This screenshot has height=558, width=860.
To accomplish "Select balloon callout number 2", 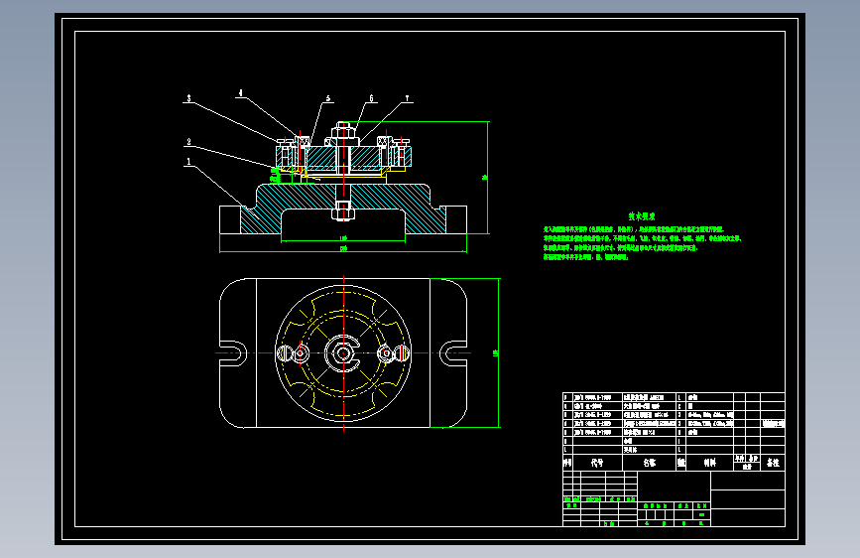I will 189,142.
